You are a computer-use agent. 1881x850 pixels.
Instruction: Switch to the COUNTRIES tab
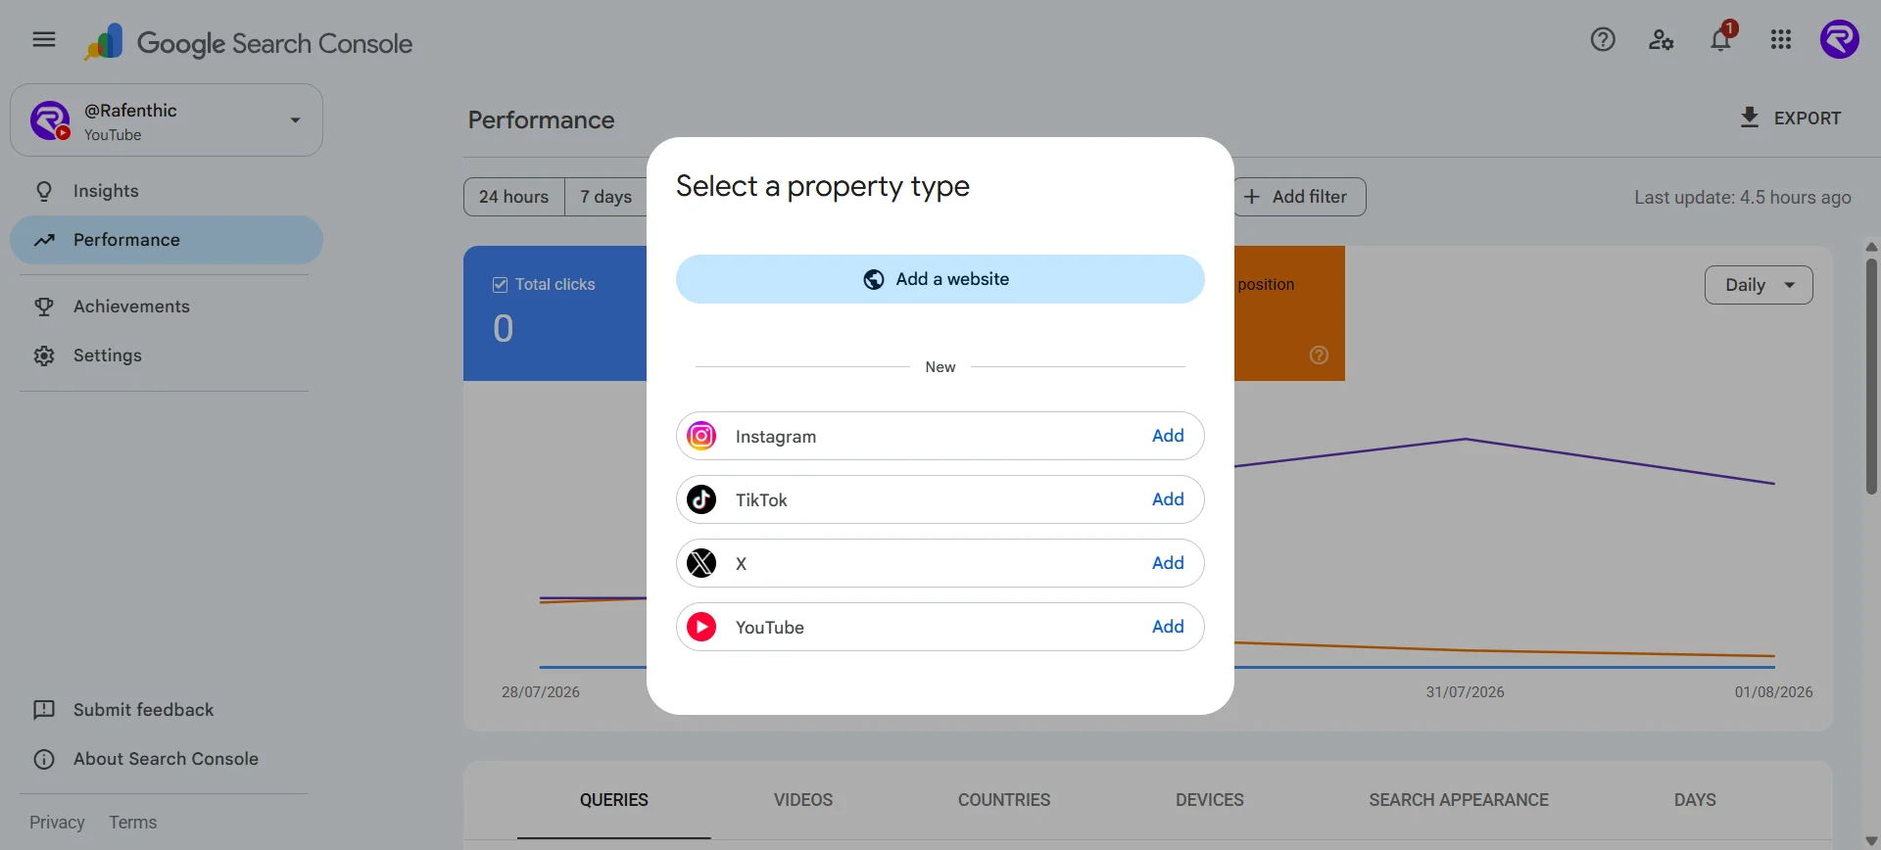(x=1004, y=800)
